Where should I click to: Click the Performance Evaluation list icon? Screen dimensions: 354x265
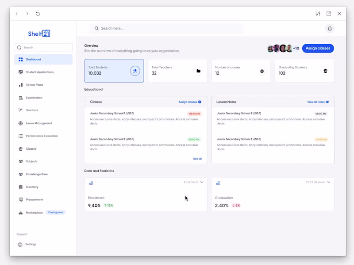pos(20,136)
